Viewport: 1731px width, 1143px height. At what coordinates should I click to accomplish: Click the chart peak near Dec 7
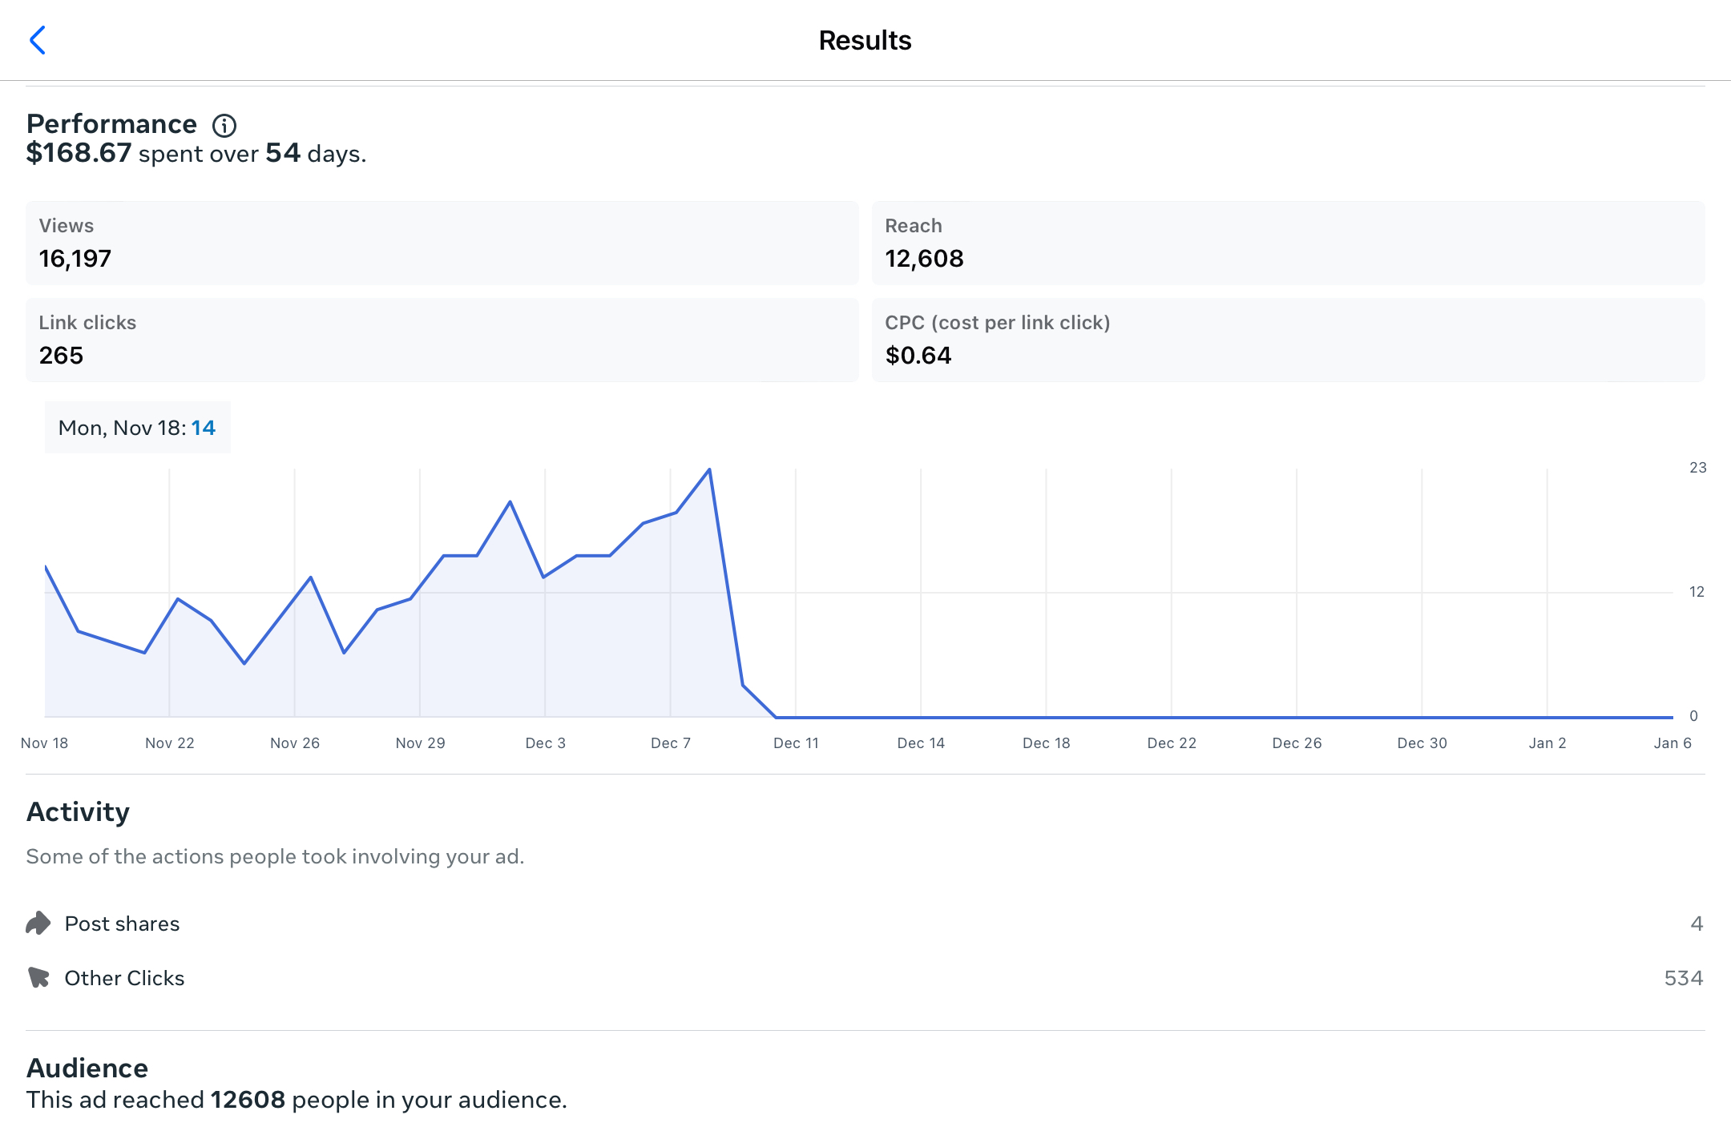point(709,470)
